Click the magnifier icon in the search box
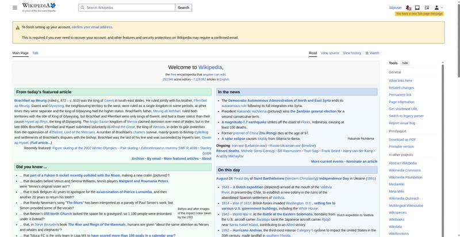 82,7
